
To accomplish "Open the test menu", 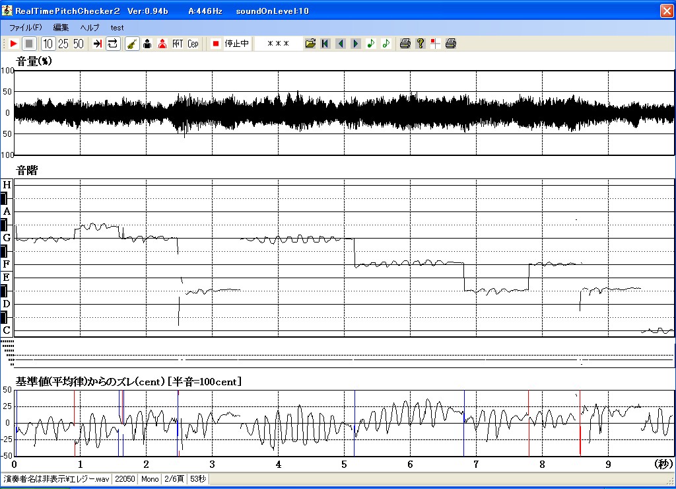I will pyautogui.click(x=117, y=28).
